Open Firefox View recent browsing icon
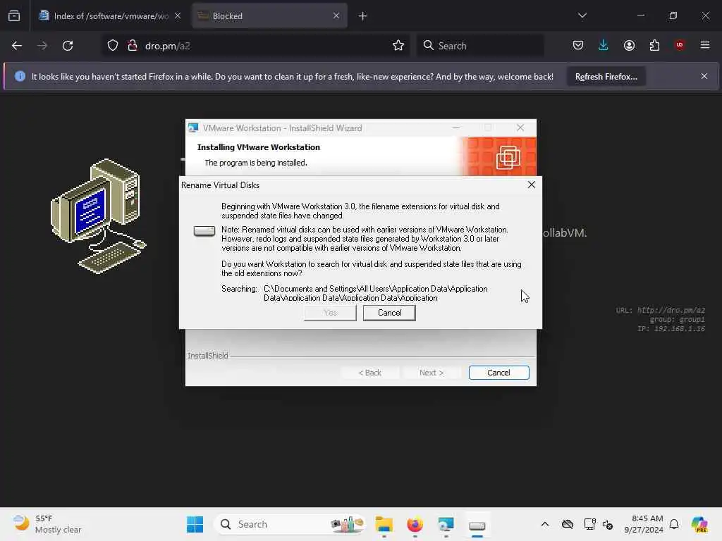722x541 pixels. point(14,15)
